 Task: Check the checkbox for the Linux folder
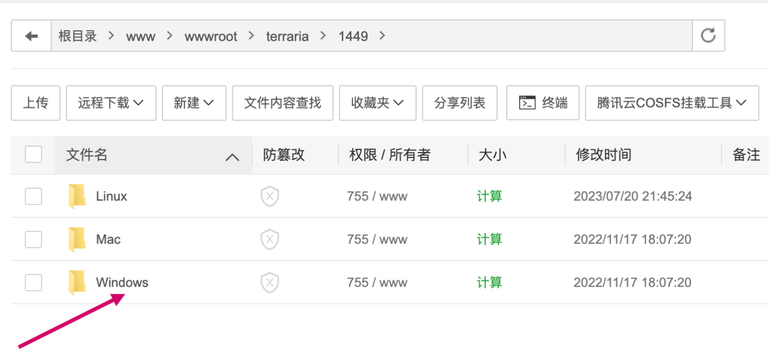tap(34, 196)
